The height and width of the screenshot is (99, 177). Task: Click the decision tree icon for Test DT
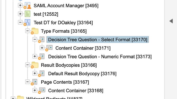pos(27,23)
